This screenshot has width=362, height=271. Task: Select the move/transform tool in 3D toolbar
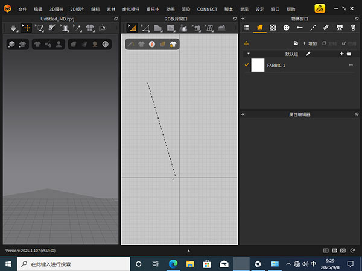click(x=26, y=28)
